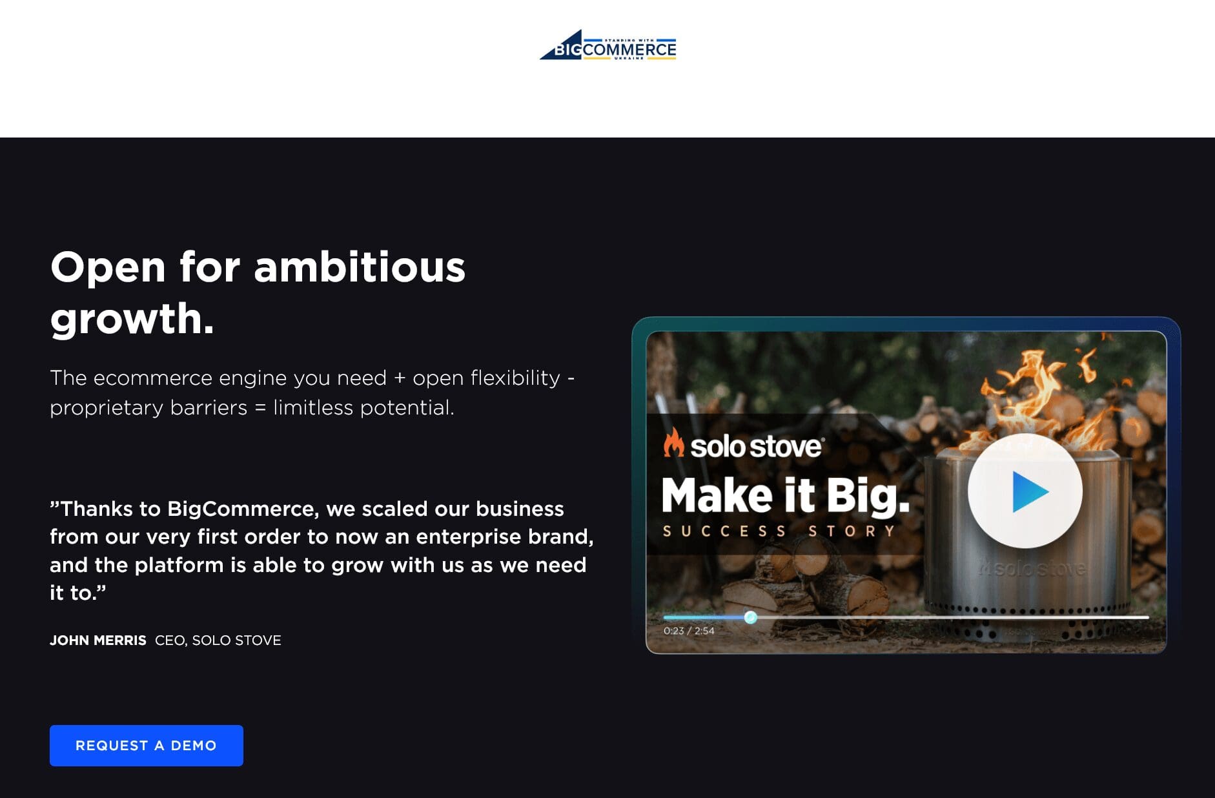Click the Make it Big title text

[786, 496]
